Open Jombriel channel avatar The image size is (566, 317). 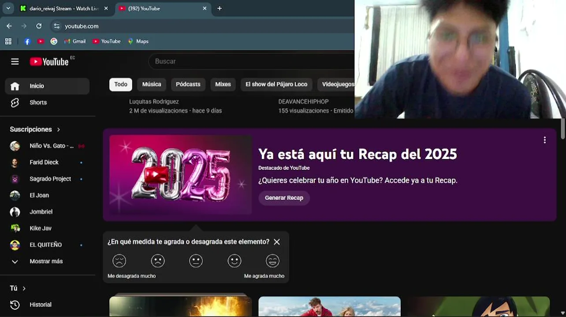coord(15,212)
